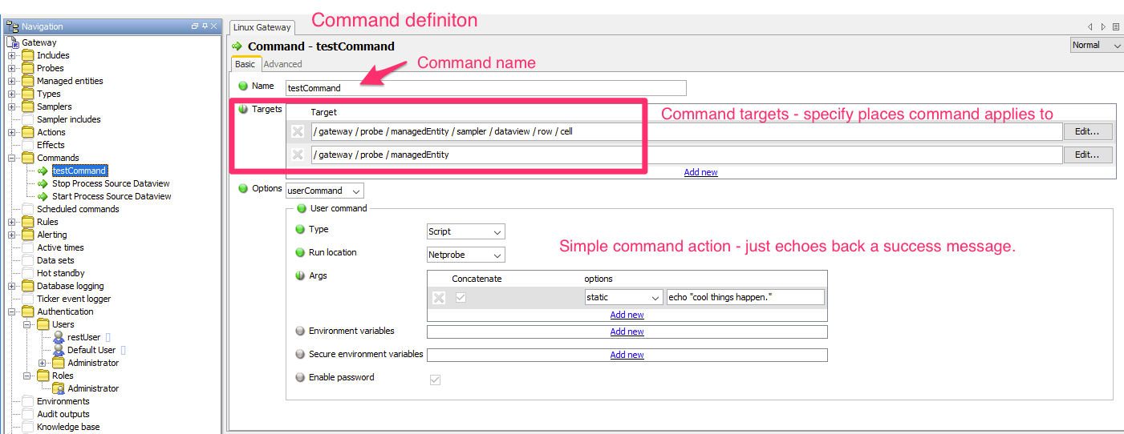Click the green arrow icon beside Stop Process Source Dataview
This screenshot has width=1124, height=434.
point(43,183)
